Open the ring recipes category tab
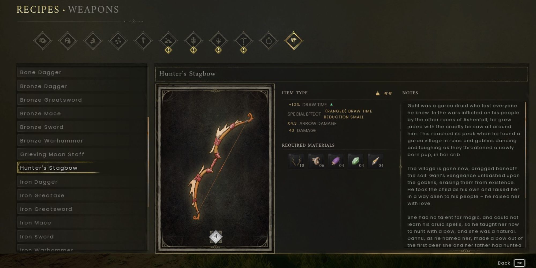 (x=269, y=41)
